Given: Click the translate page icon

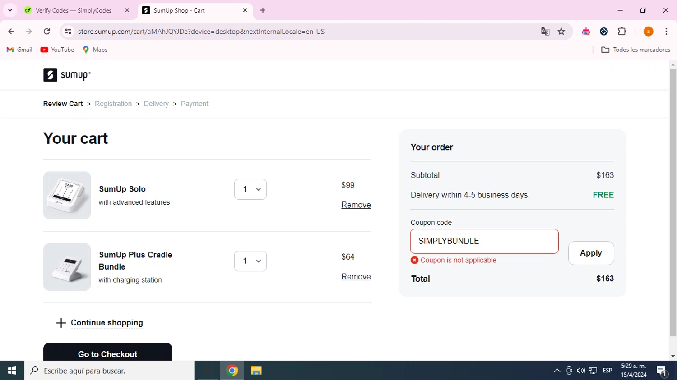Looking at the screenshot, I should (x=545, y=32).
